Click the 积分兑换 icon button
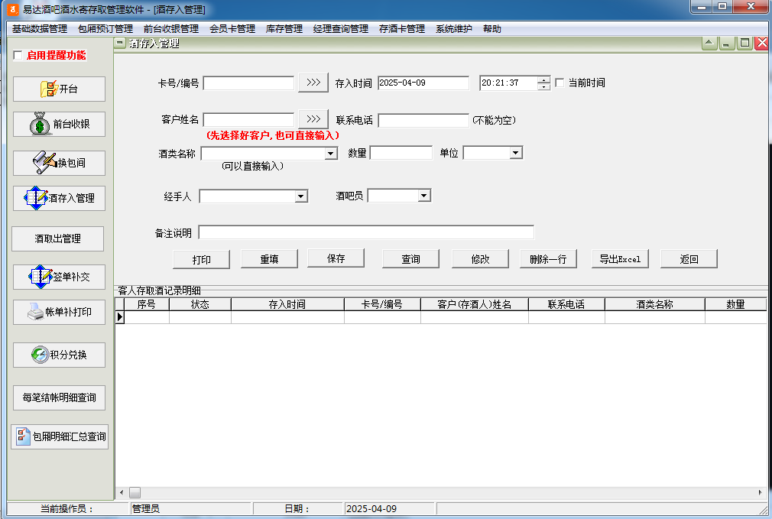This screenshot has height=519, width=772. pos(59,355)
